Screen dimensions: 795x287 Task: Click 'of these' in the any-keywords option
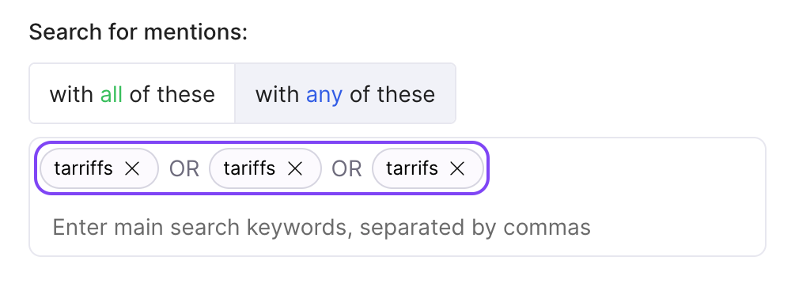pos(392,94)
